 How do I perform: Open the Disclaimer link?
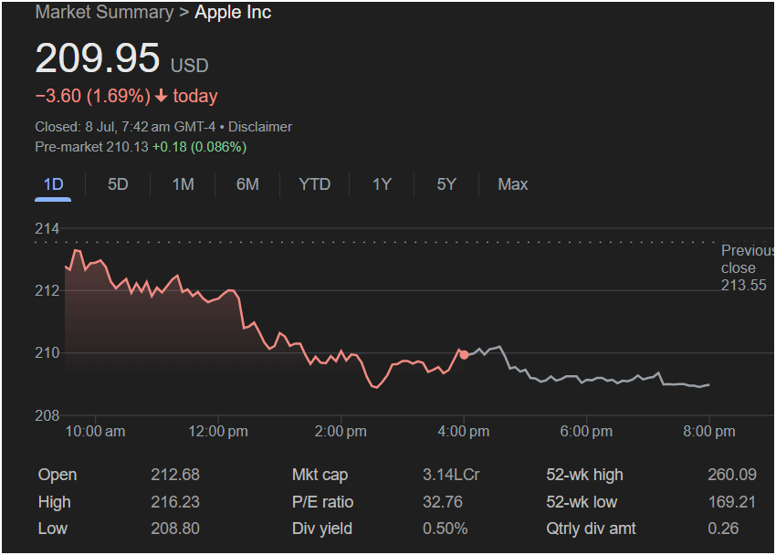point(260,127)
